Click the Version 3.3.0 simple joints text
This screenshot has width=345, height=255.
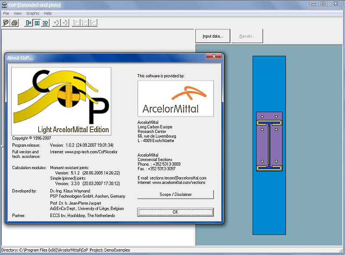[x=88, y=183]
